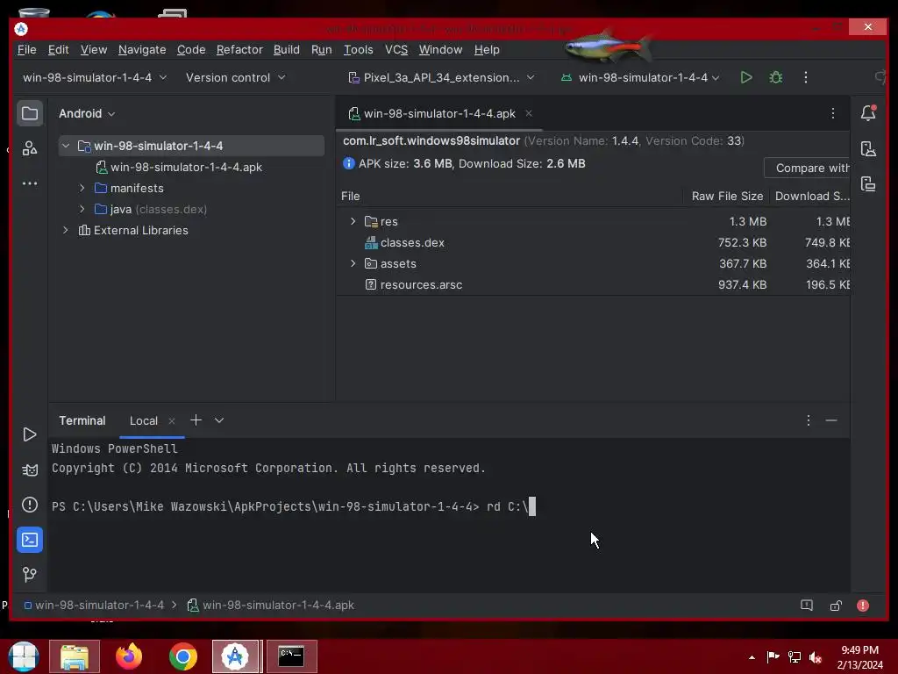Viewport: 898px width, 674px height.
Task: Open the Problems tool window icon
Action: pos(30,505)
